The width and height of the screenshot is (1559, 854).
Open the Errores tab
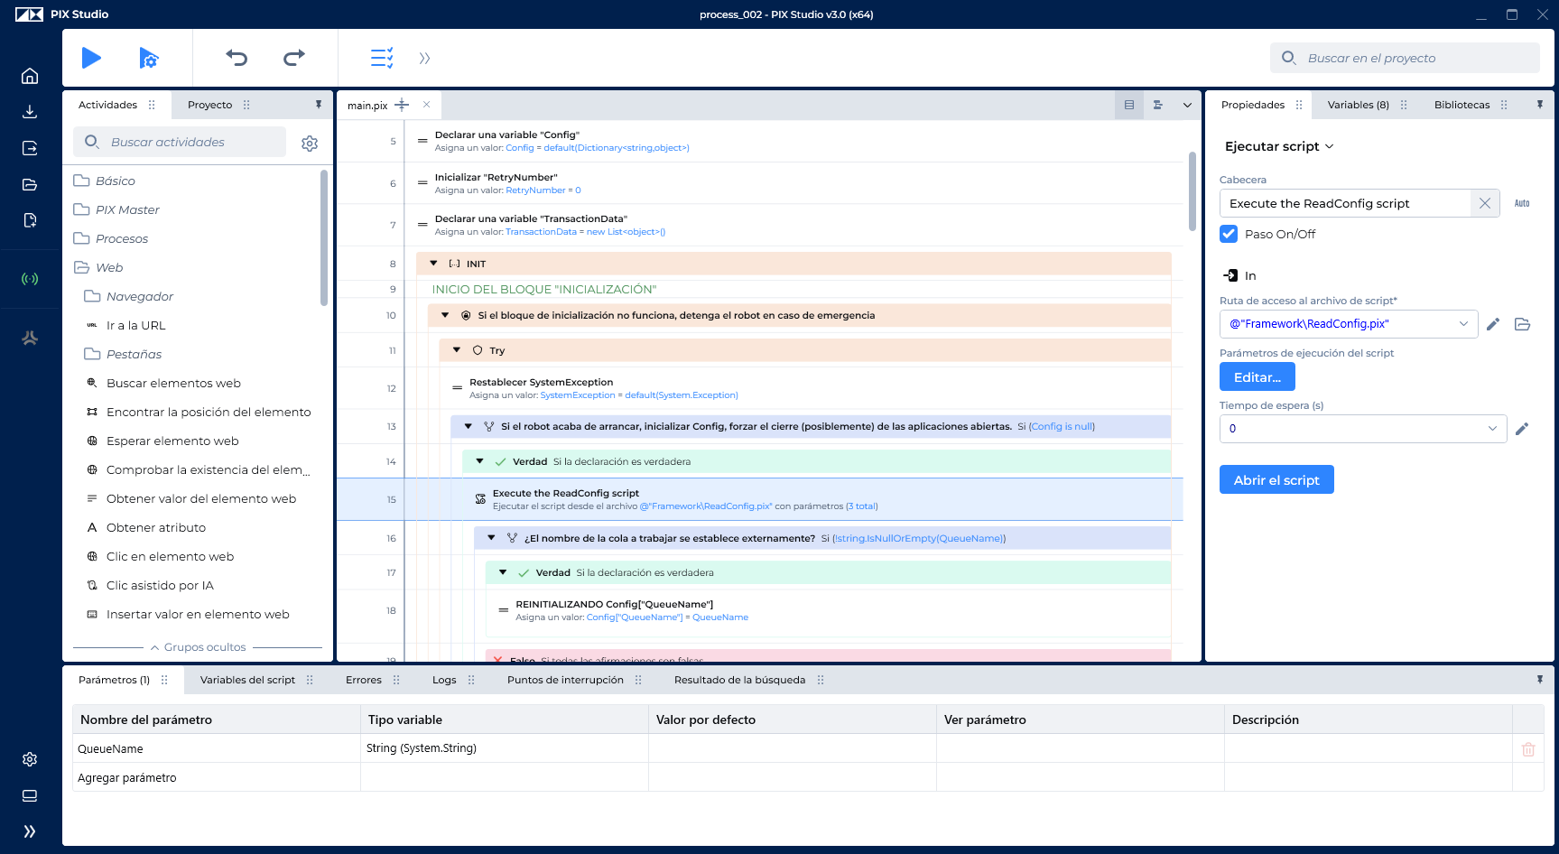point(364,680)
